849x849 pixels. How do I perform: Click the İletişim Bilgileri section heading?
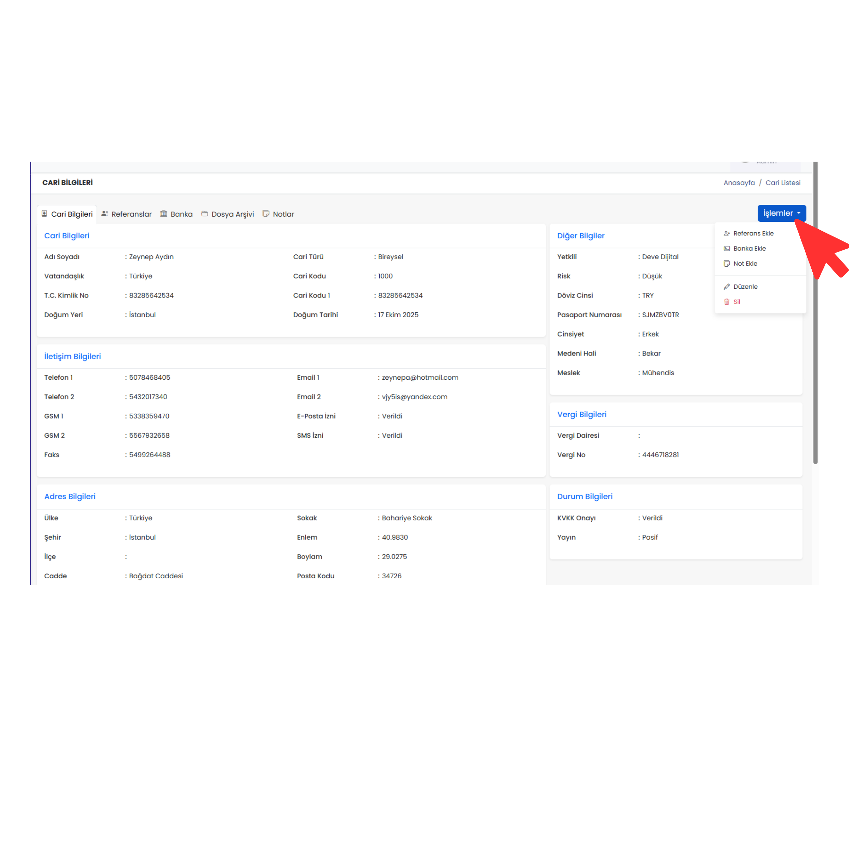click(x=73, y=356)
